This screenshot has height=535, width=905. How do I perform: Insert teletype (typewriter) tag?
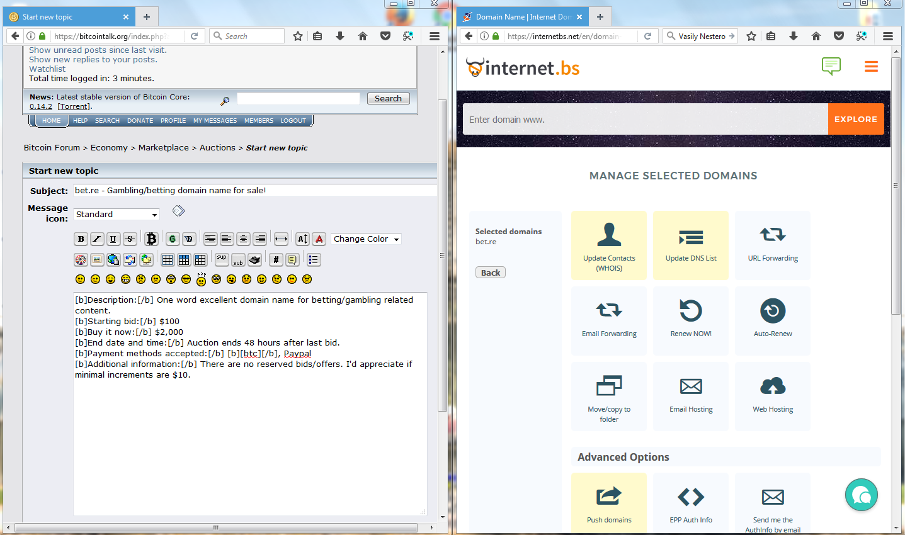point(254,259)
